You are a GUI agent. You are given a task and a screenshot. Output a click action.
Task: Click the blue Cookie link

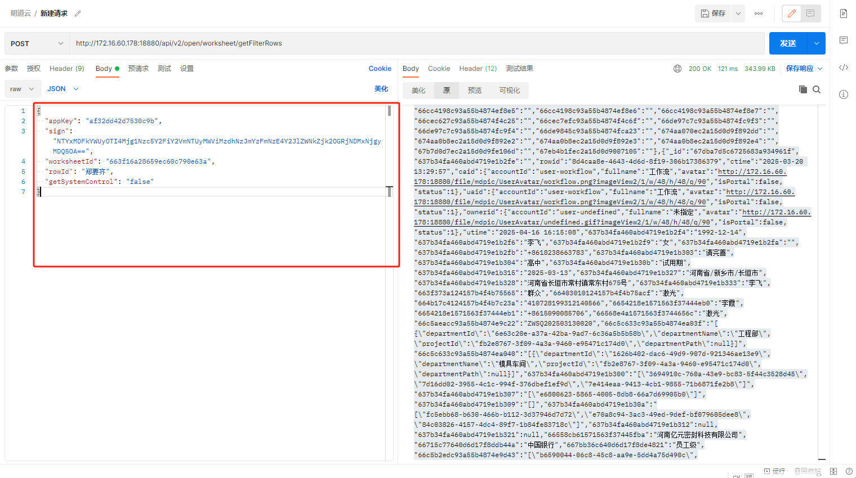coord(380,69)
